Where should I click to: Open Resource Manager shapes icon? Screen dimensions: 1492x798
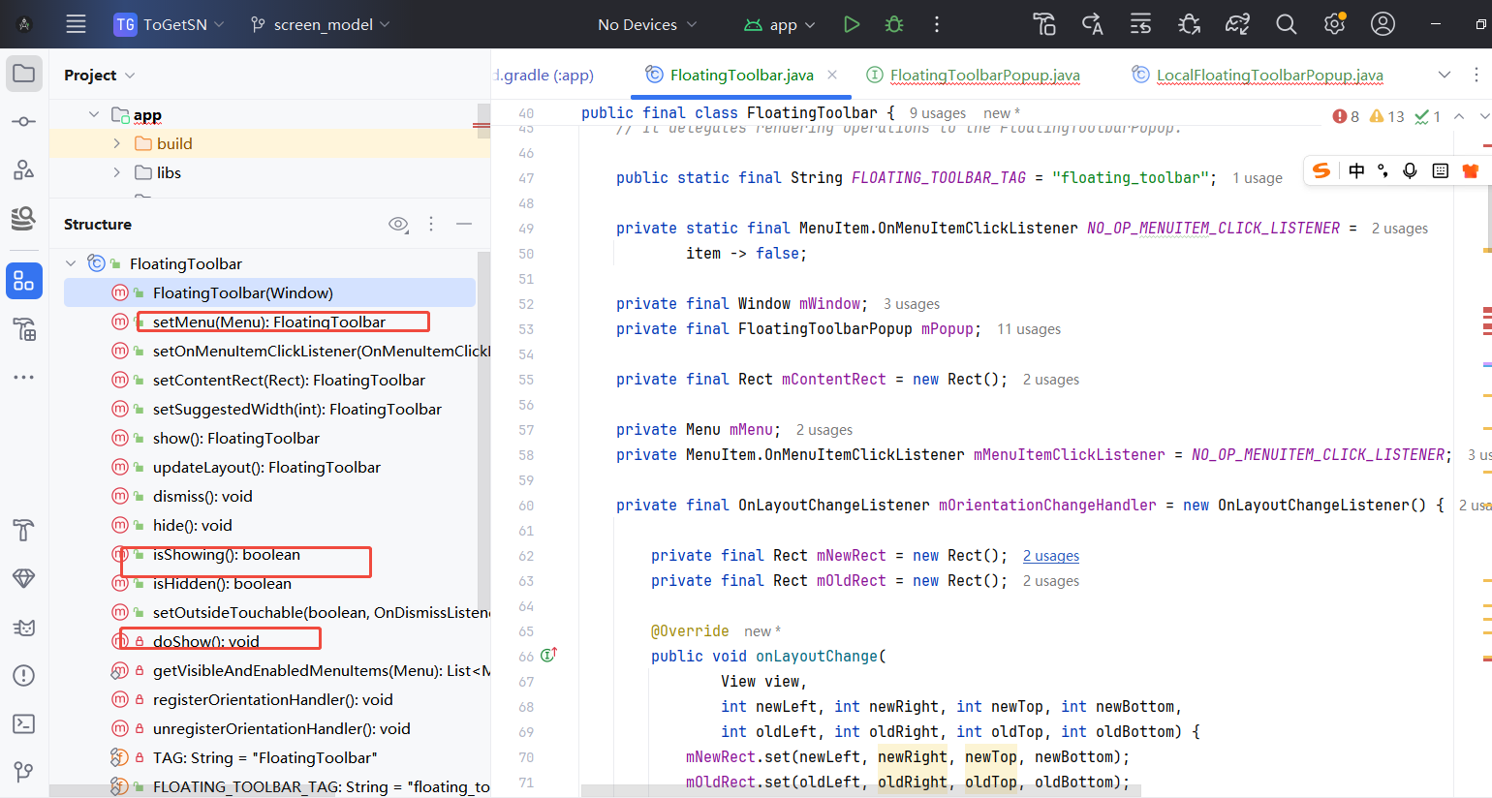click(x=24, y=170)
